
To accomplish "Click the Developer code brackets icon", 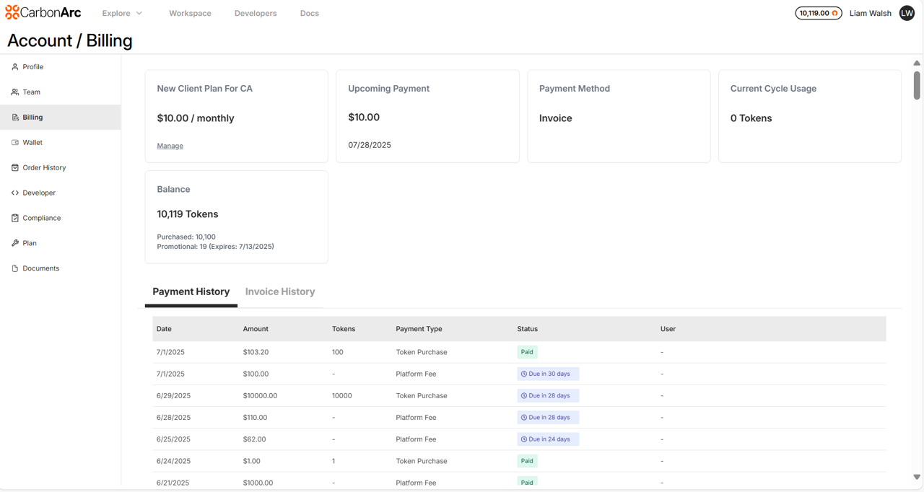I will click(x=14, y=193).
